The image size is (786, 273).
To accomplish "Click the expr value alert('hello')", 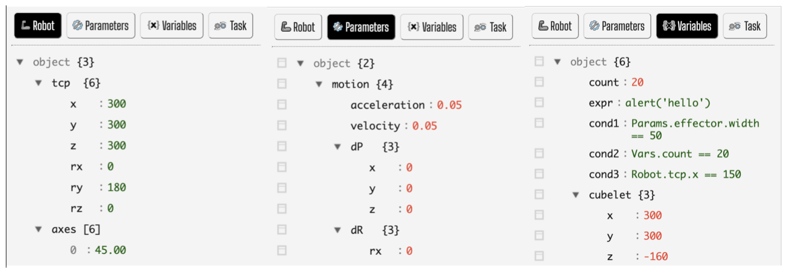I will [668, 103].
